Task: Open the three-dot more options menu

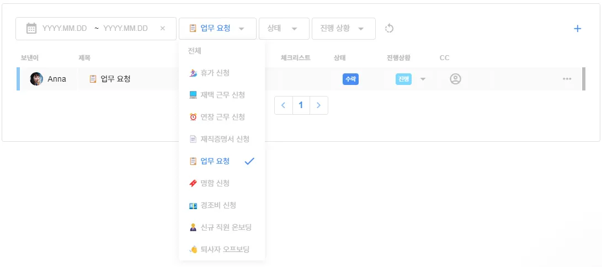Action: [x=567, y=79]
